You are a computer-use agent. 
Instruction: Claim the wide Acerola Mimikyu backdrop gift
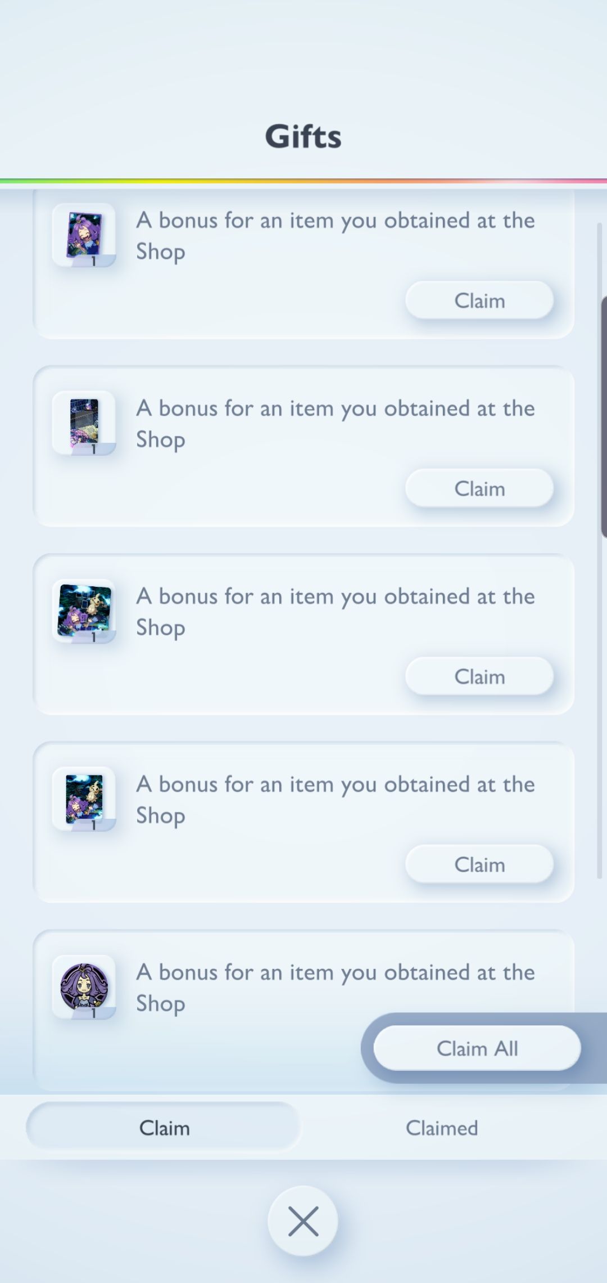[x=479, y=676]
